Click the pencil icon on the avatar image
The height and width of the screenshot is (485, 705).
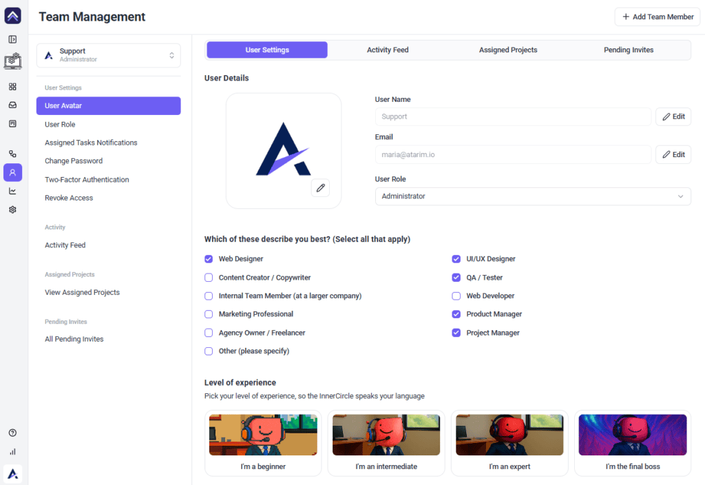pyautogui.click(x=321, y=188)
